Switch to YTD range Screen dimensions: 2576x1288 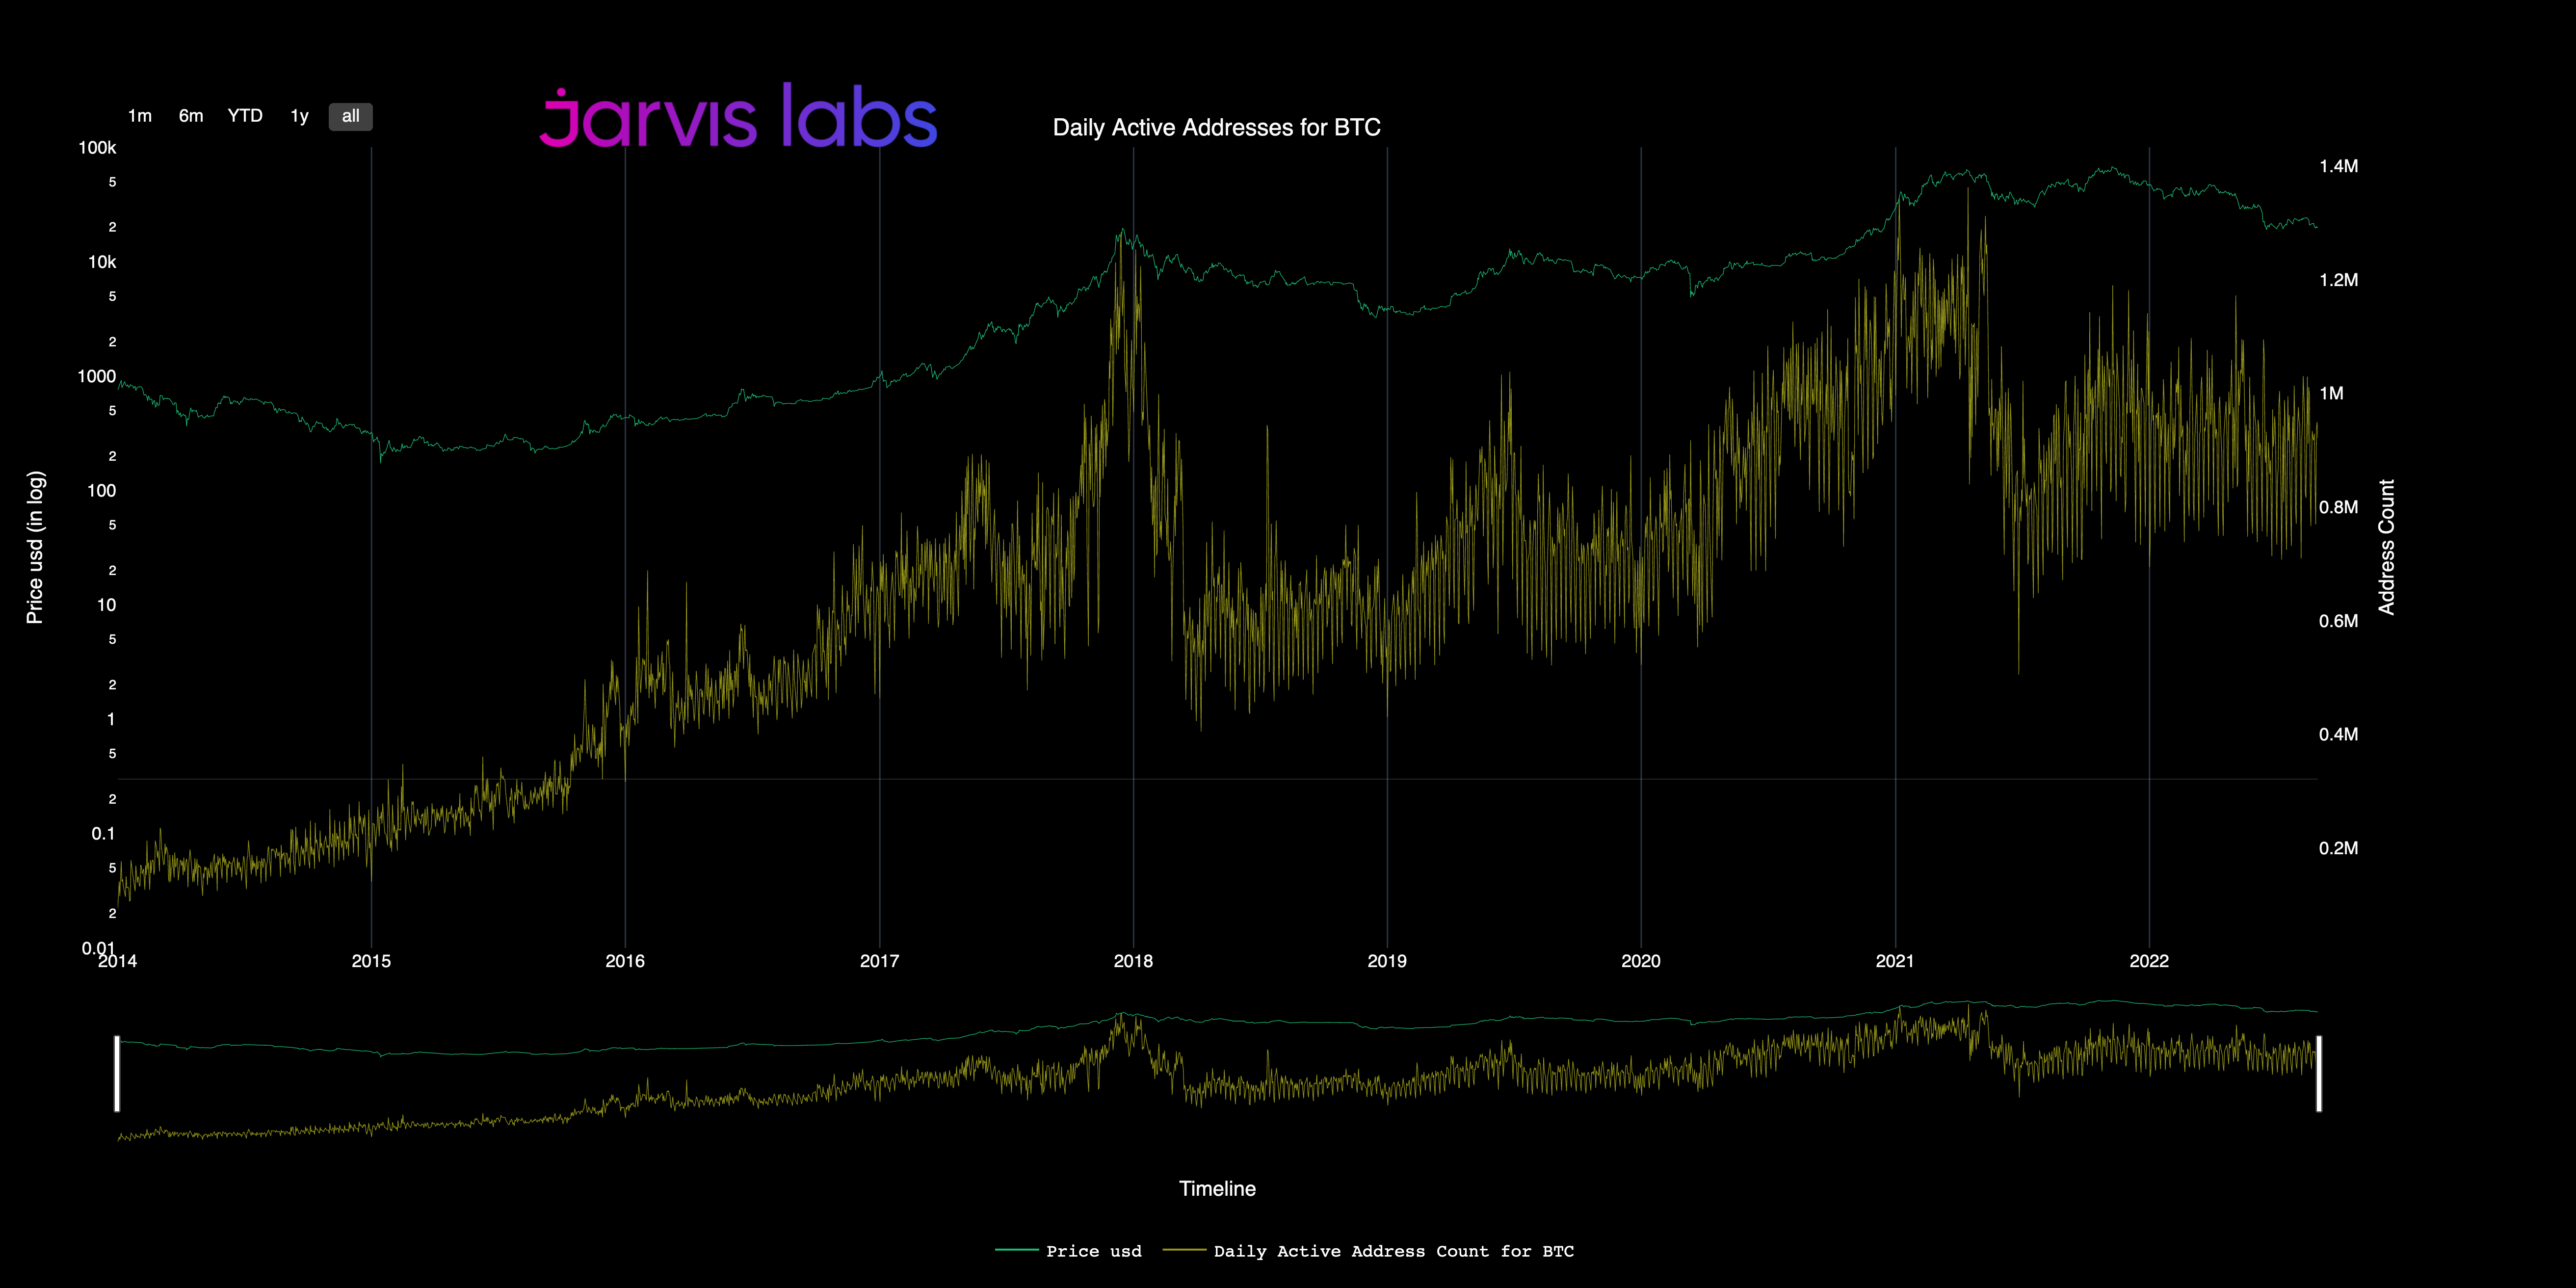pyautogui.click(x=245, y=116)
